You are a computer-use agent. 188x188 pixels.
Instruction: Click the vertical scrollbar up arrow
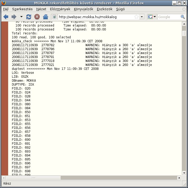[184, 24]
